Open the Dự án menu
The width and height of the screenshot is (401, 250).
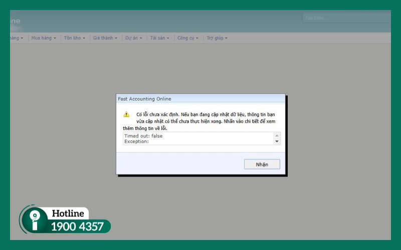[133, 38]
